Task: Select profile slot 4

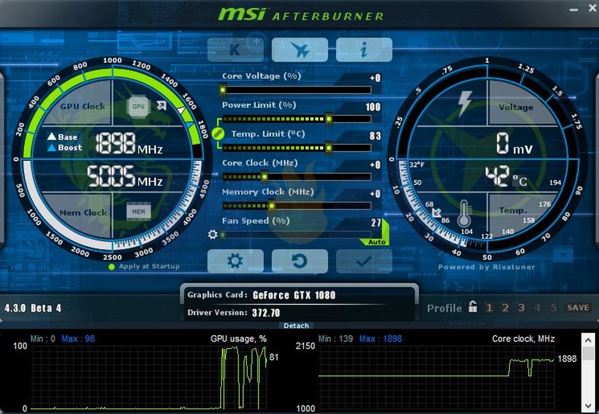Action: point(538,308)
